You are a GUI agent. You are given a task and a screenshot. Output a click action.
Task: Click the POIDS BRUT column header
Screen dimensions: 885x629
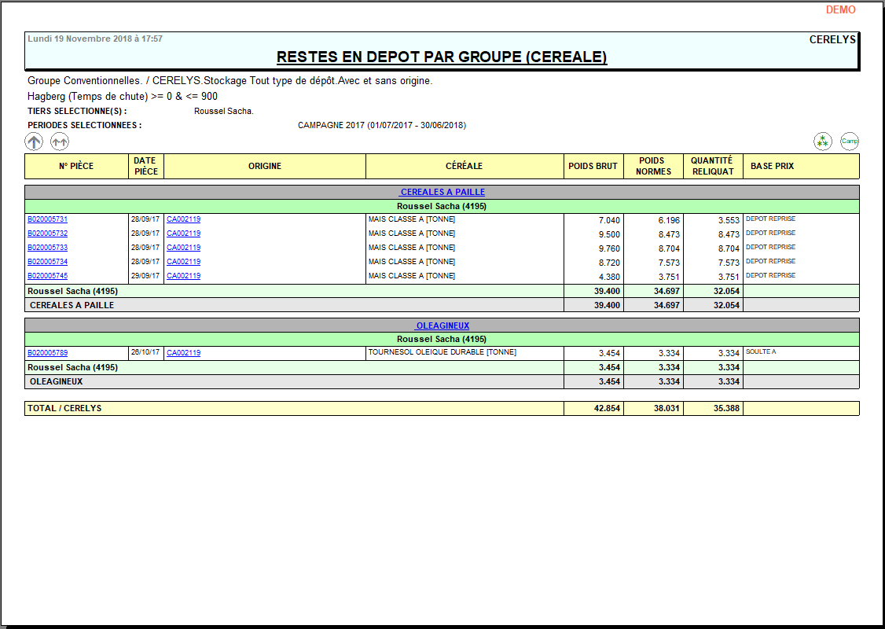click(x=593, y=166)
